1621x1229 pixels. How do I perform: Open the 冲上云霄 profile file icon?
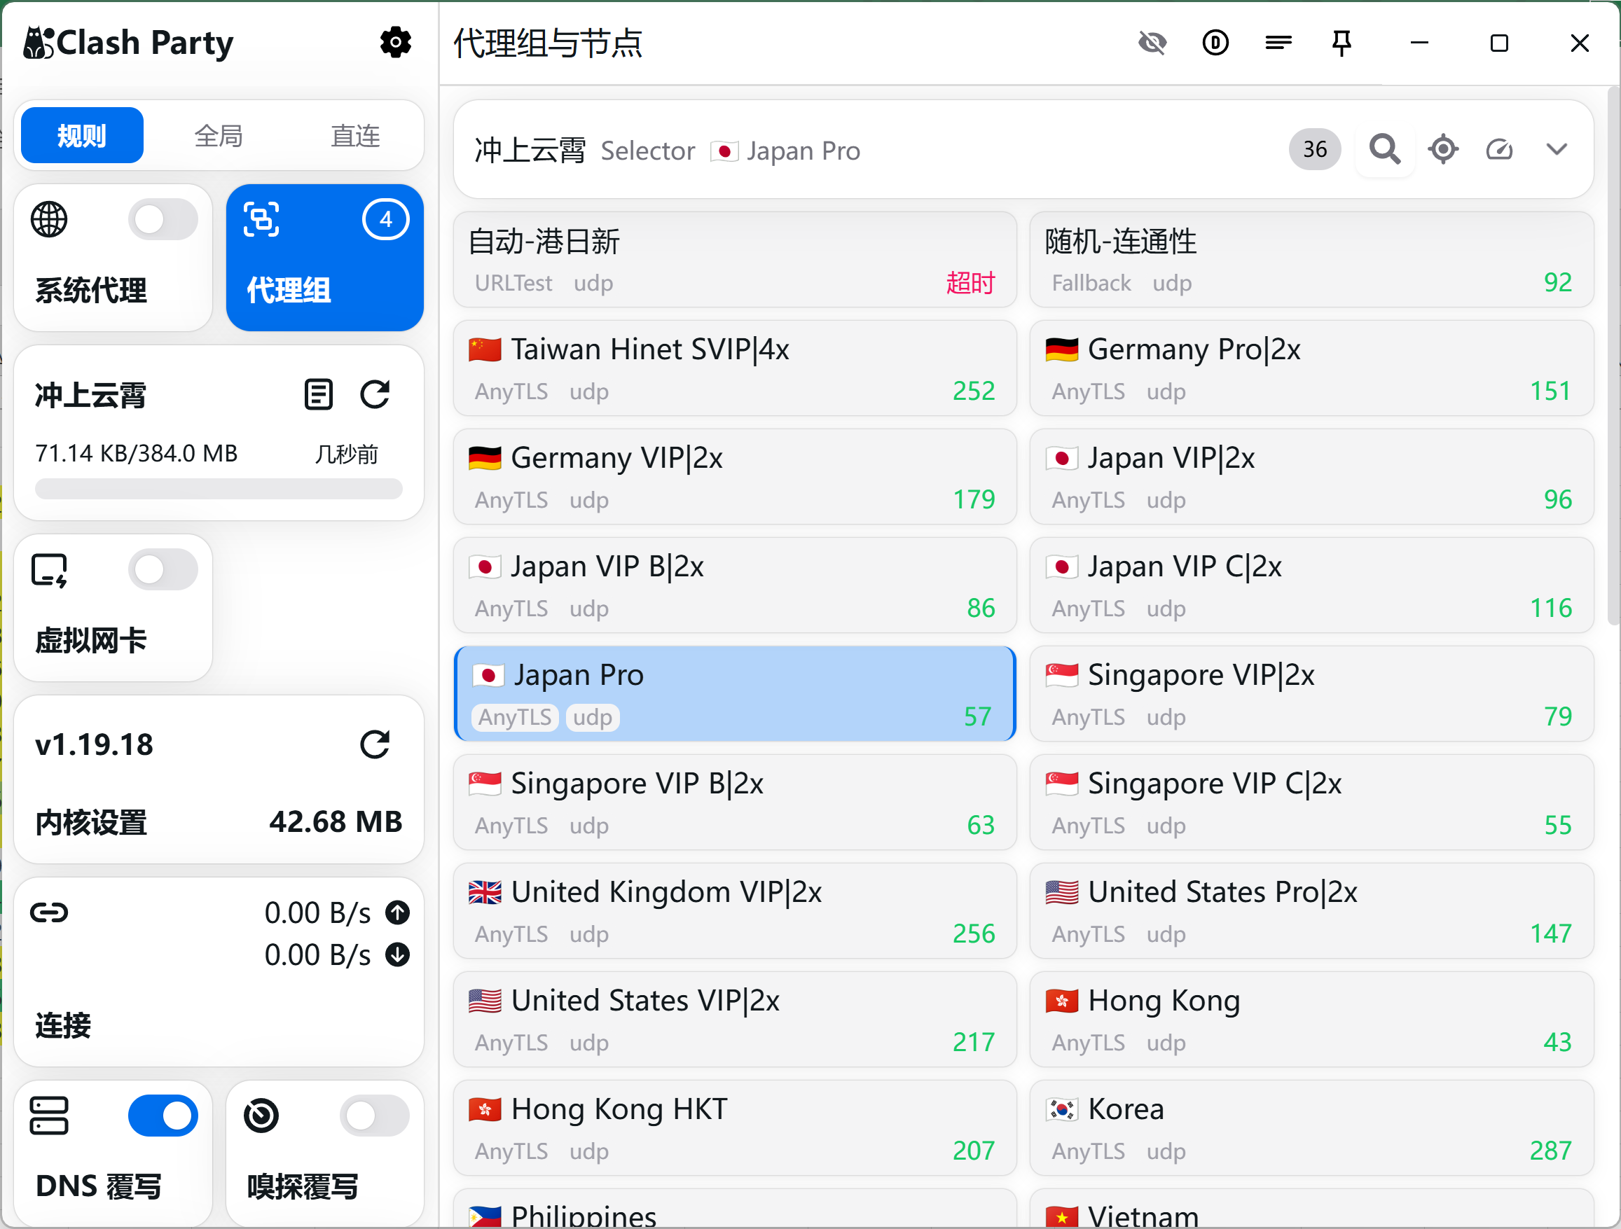pyautogui.click(x=318, y=395)
